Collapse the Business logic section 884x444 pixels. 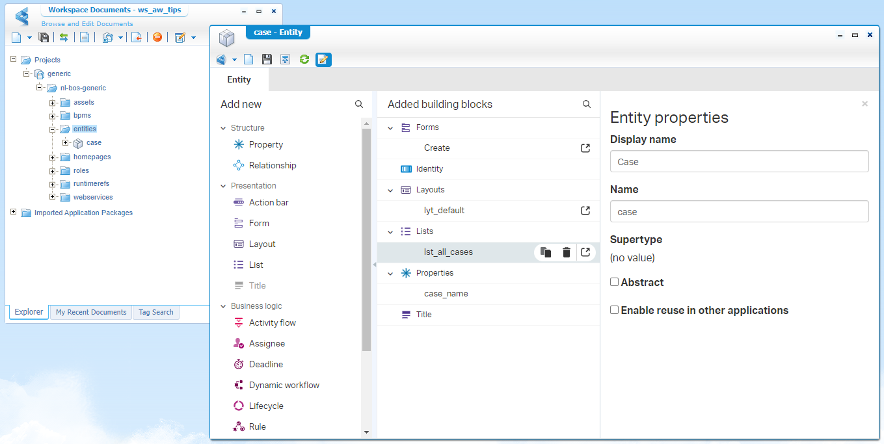[224, 306]
